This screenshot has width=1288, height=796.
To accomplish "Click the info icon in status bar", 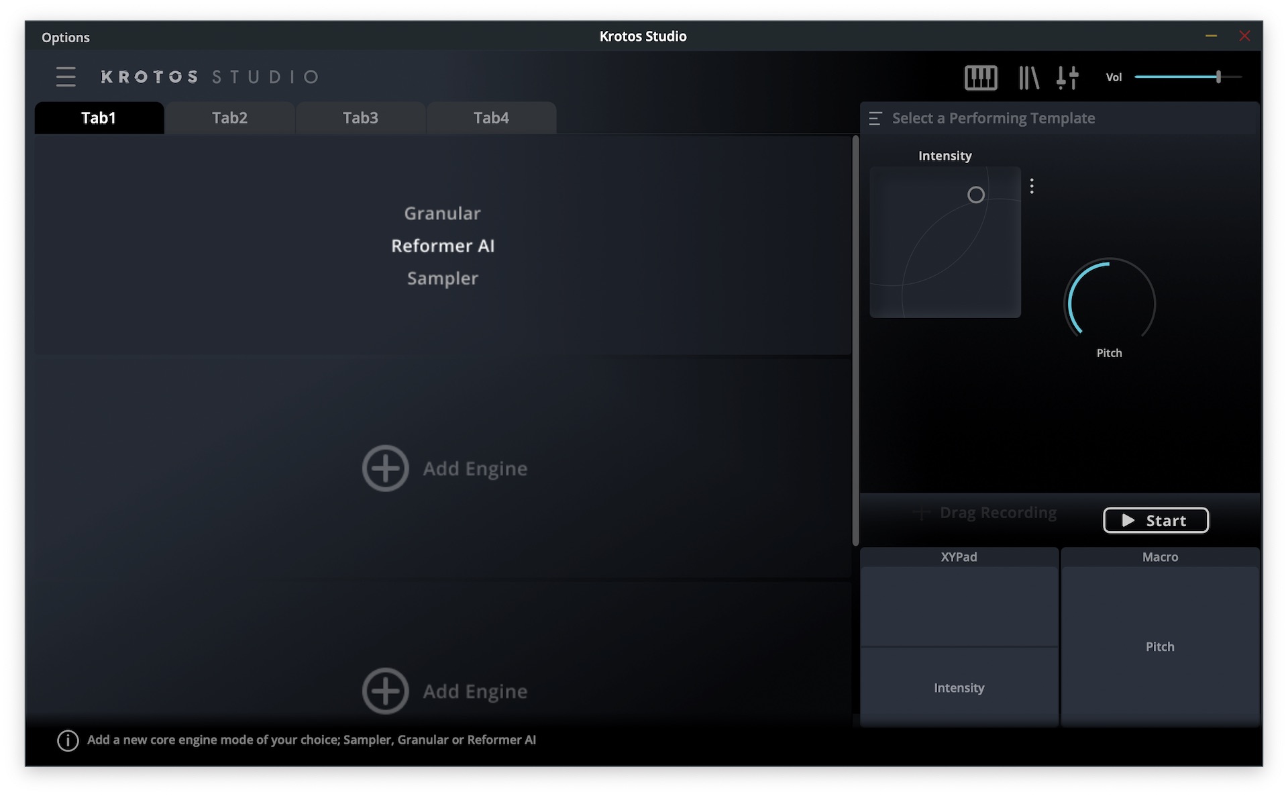I will pyautogui.click(x=68, y=740).
